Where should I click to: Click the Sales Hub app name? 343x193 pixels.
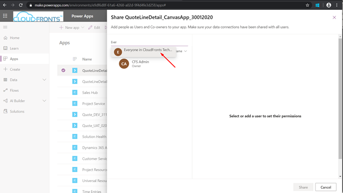[x=90, y=92]
